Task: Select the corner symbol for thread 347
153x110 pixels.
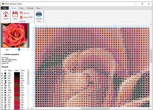Action: click(5, 105)
